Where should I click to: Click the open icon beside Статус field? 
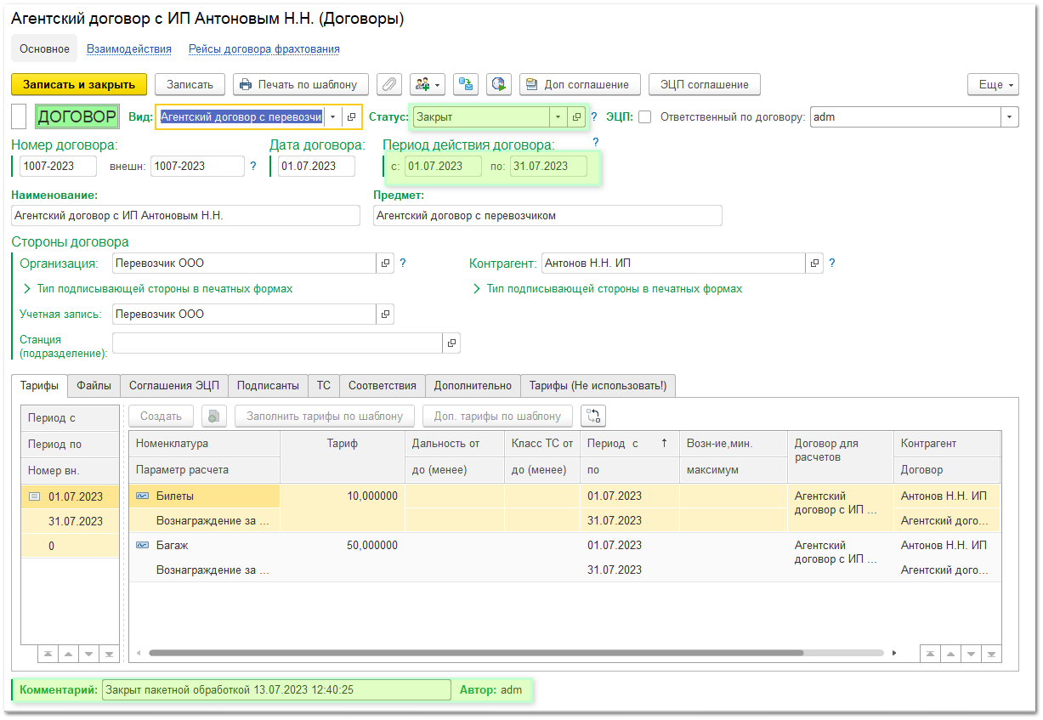(576, 117)
